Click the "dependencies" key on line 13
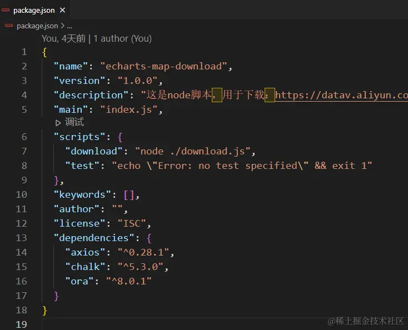This screenshot has height=330, width=408. pos(94,238)
